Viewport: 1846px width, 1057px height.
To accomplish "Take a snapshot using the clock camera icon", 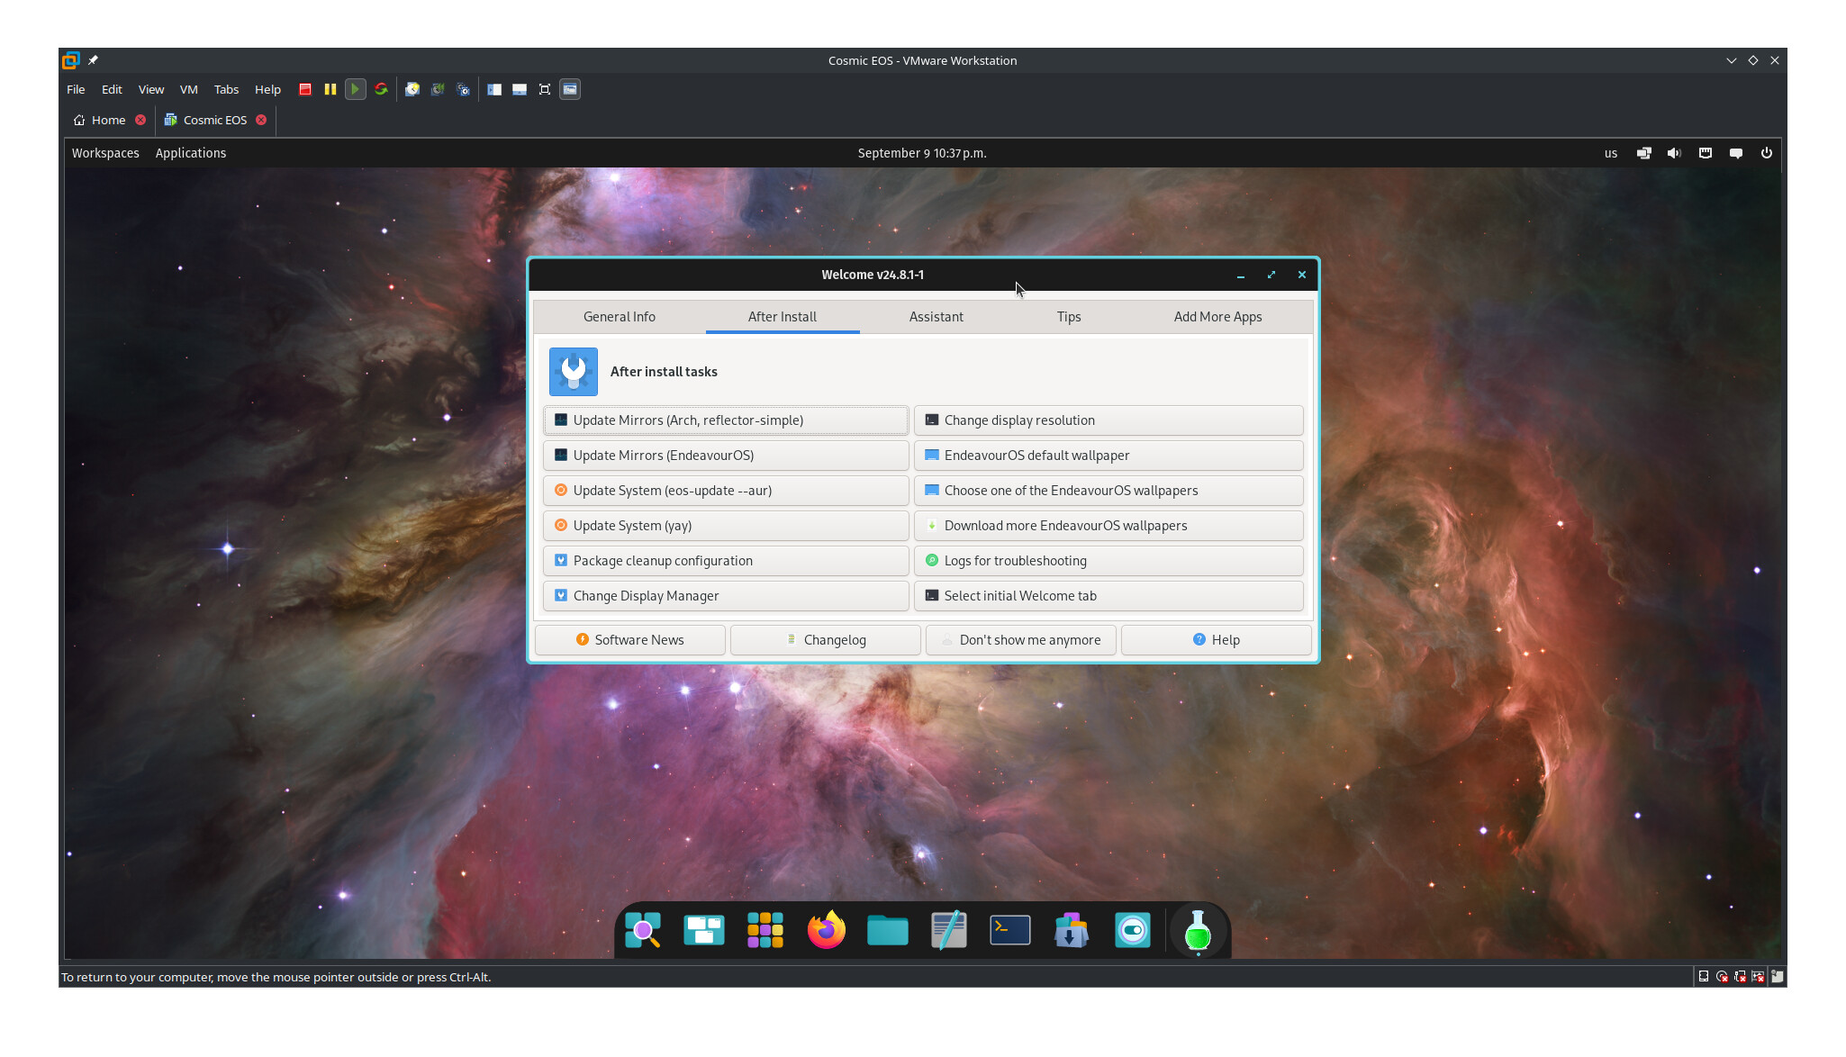I will pos(412,89).
